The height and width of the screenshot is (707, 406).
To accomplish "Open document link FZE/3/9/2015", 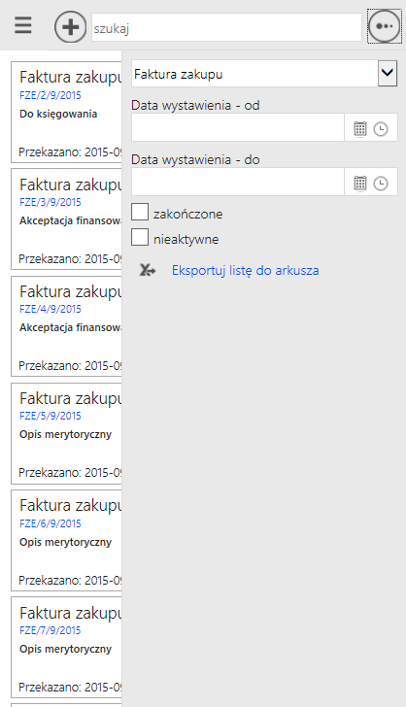I will tap(51, 202).
